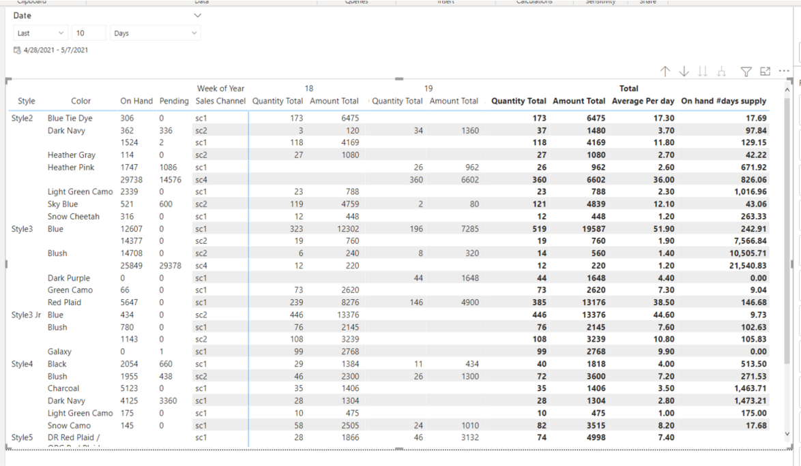801x466 pixels.
Task: Click the Blue Tie Dye color cell
Action: [70, 118]
